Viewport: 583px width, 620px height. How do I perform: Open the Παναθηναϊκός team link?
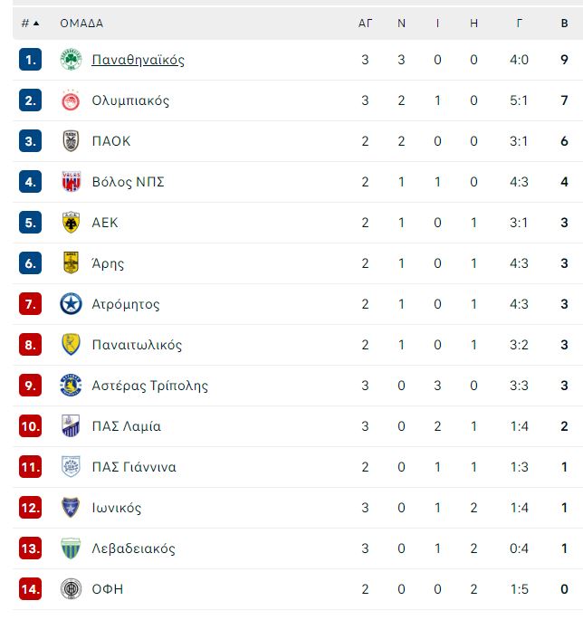coord(138,60)
